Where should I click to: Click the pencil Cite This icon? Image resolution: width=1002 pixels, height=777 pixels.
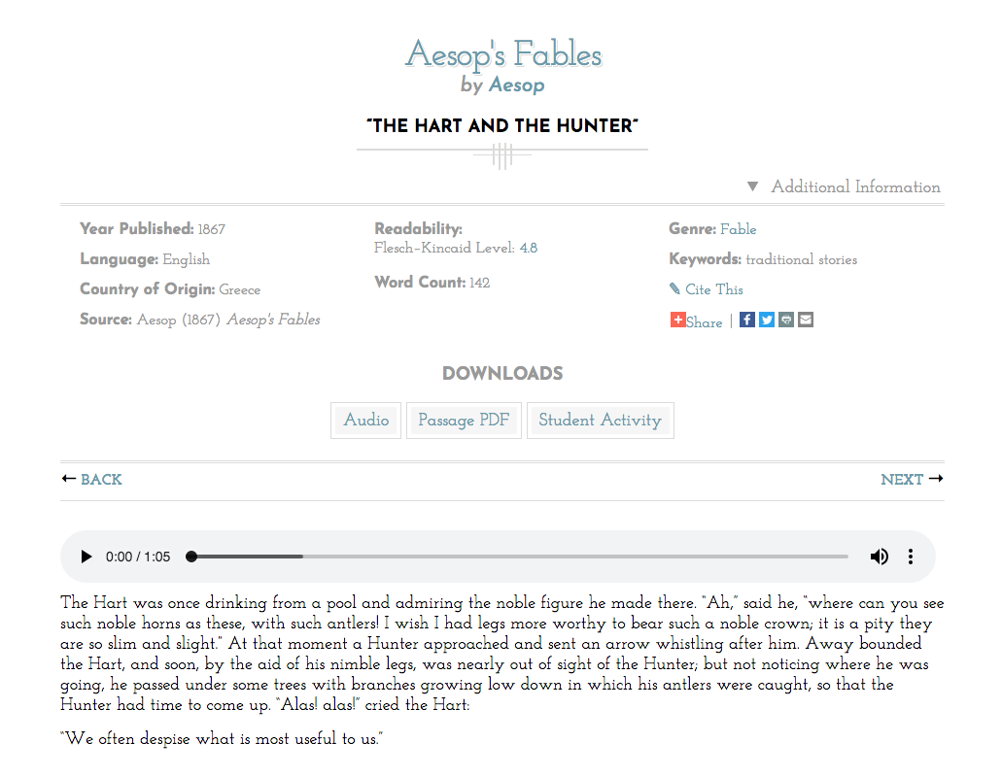click(674, 289)
